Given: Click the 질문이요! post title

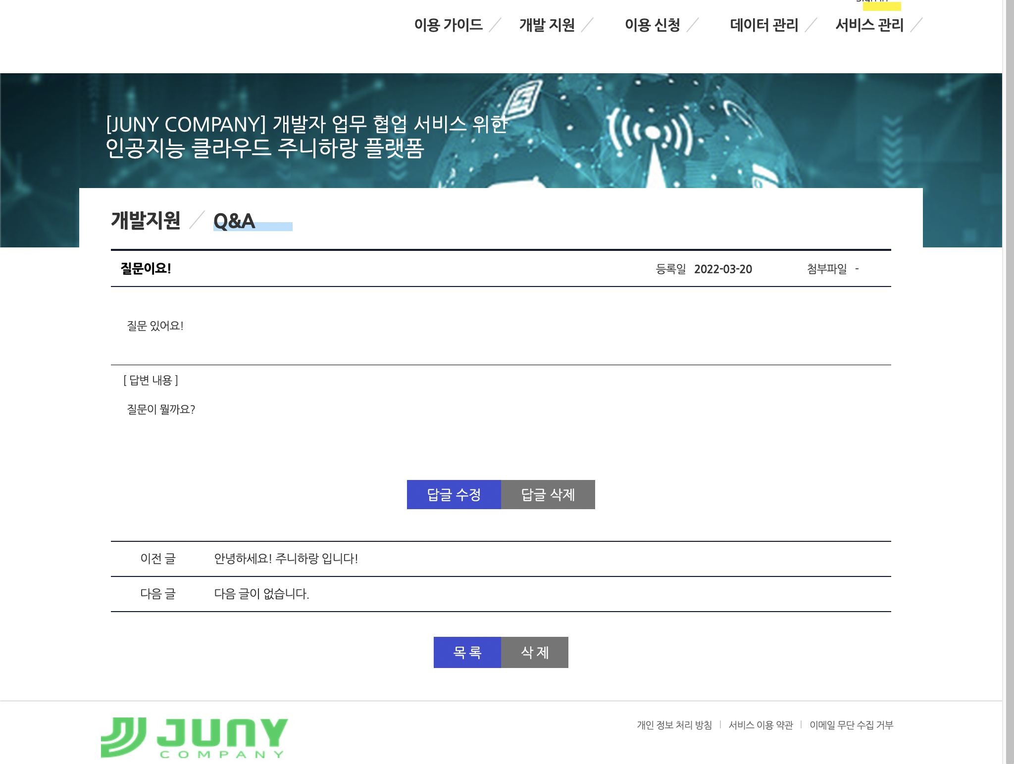Looking at the screenshot, I should (x=146, y=269).
